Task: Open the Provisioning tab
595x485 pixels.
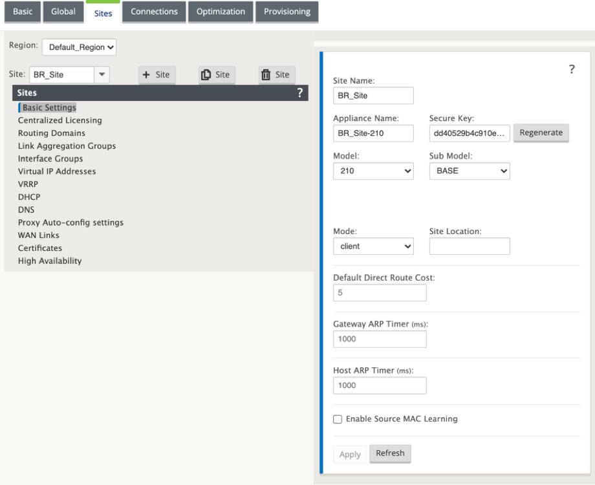Action: (x=287, y=12)
